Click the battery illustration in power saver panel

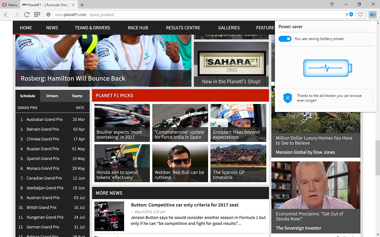[x=327, y=68]
